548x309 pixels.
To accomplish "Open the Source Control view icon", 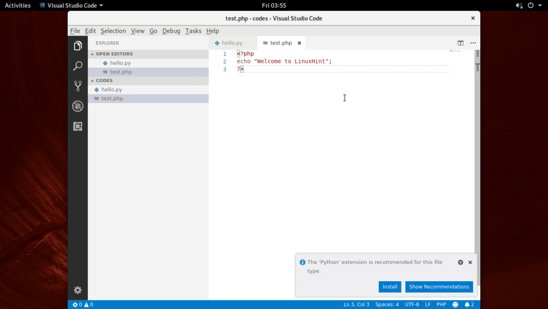I will click(x=77, y=86).
